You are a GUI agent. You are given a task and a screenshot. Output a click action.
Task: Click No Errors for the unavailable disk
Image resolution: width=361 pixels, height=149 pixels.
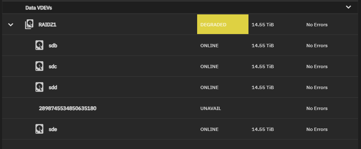click(317, 108)
